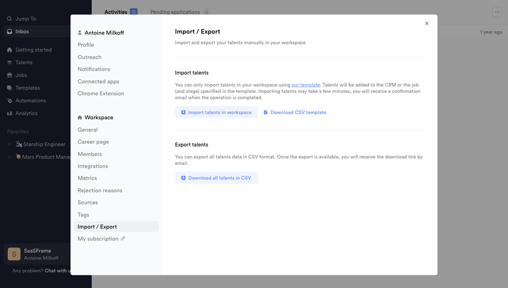Click Import talents in workspace button
Viewport: 508px width, 288px height.
point(216,112)
